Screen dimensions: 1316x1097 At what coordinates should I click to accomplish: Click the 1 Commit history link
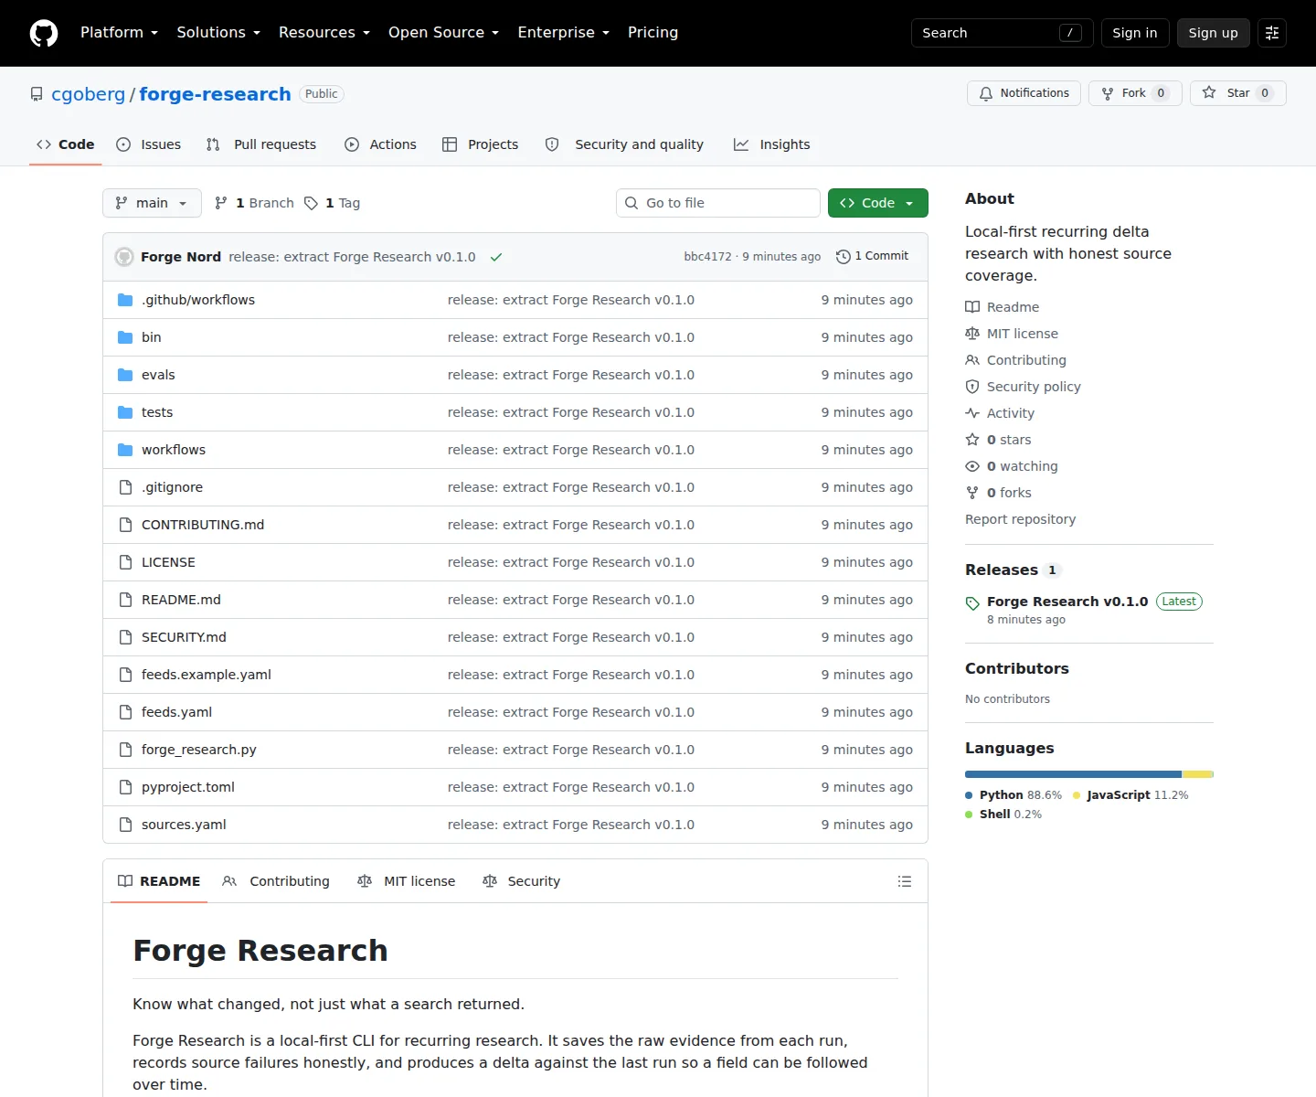pyautogui.click(x=872, y=257)
